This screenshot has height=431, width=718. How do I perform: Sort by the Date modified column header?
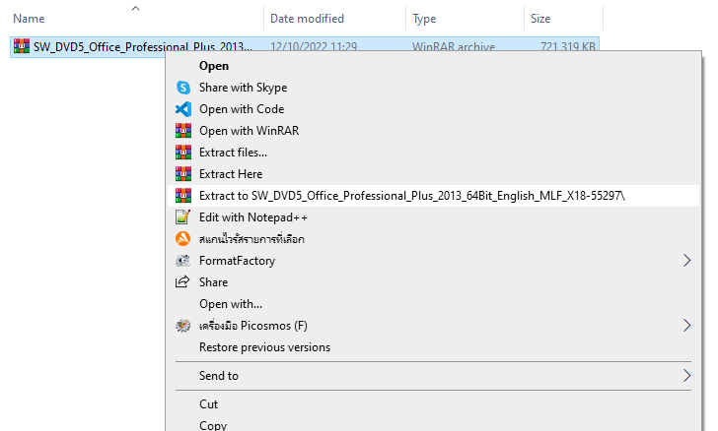coord(307,19)
